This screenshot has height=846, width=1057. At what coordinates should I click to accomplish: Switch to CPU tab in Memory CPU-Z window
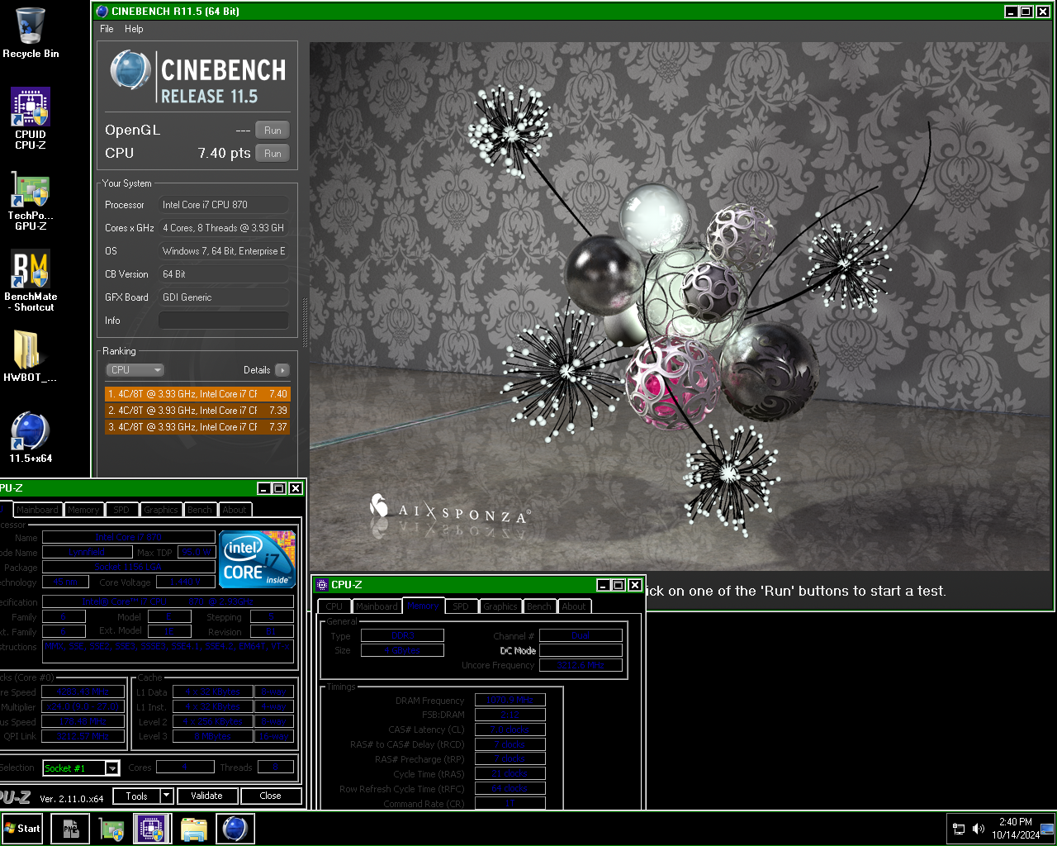pos(334,606)
